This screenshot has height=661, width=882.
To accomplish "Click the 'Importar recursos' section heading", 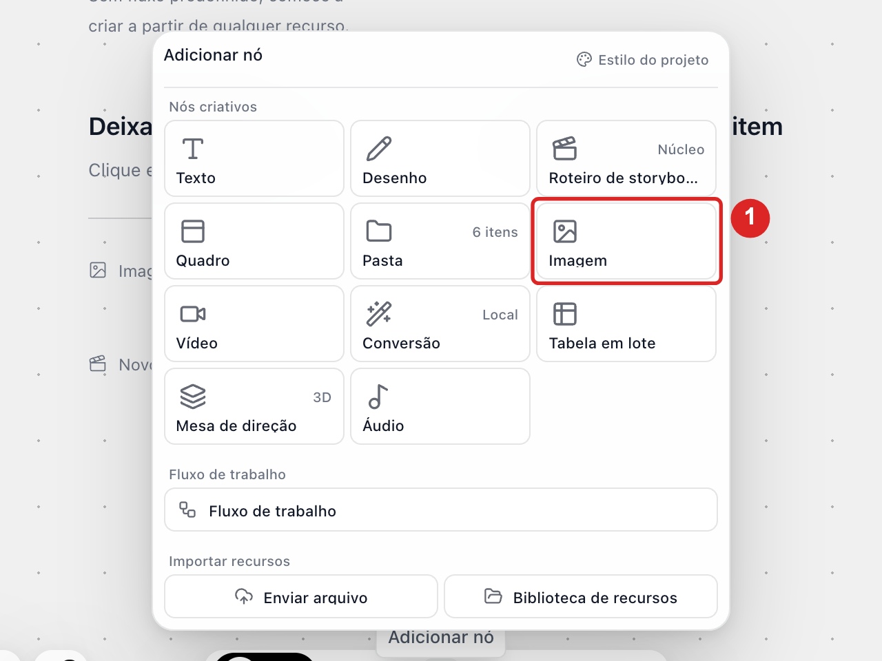I will [x=229, y=561].
